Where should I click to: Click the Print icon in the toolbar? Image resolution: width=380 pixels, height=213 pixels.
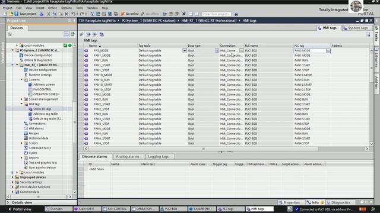(x=42, y=14)
